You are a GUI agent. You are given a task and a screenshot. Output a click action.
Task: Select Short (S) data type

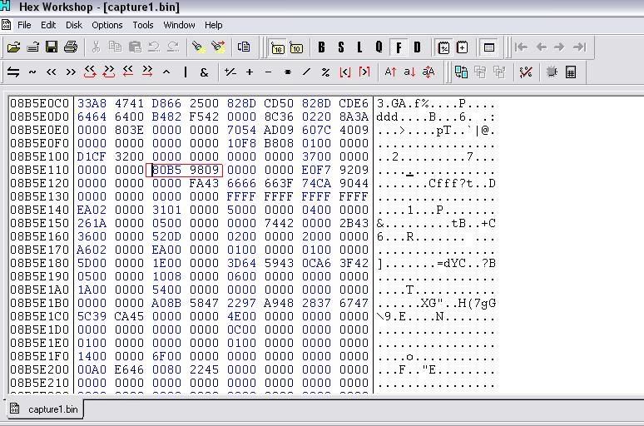coord(341,47)
